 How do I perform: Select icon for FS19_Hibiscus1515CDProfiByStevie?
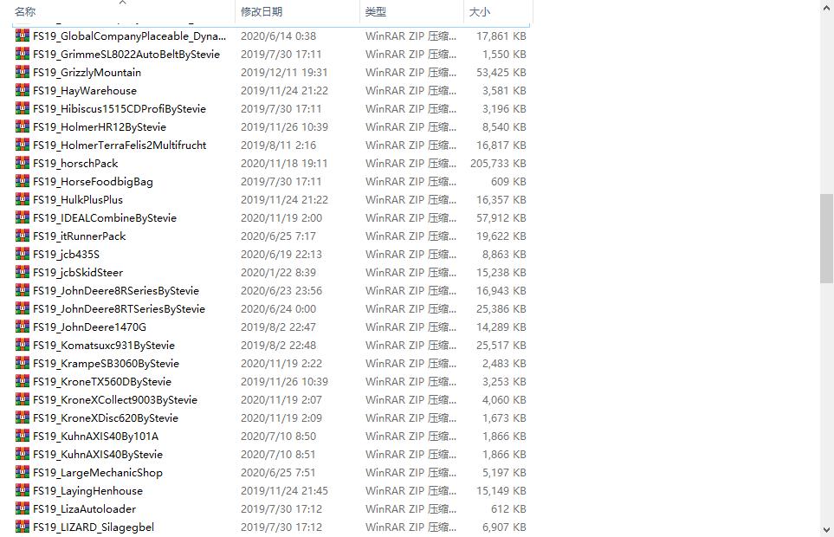(x=23, y=108)
